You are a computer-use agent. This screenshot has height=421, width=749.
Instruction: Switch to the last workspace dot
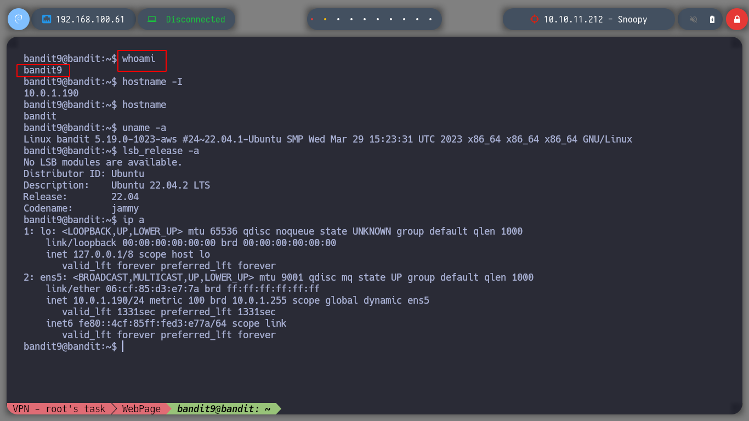point(430,19)
